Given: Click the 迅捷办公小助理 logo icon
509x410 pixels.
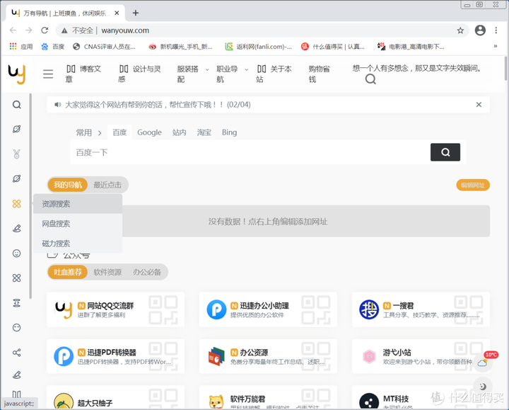Looking at the screenshot, I should coord(216,309).
